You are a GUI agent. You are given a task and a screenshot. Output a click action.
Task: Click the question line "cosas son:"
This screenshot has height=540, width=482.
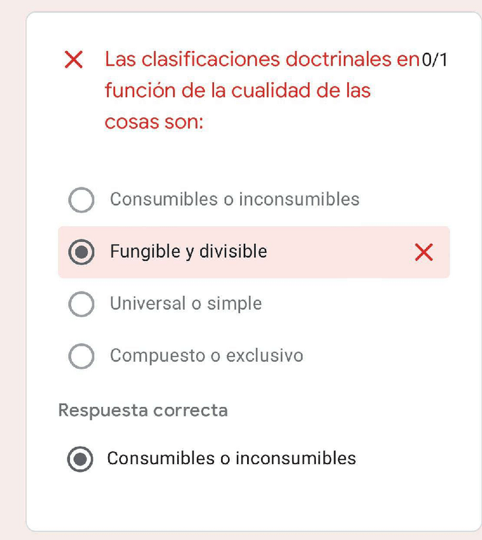(x=153, y=122)
